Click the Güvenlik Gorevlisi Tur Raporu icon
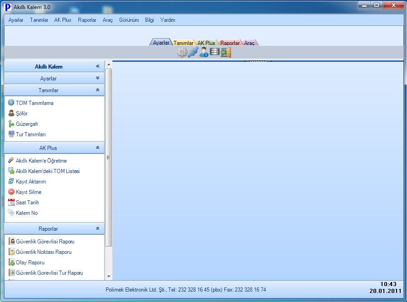The image size is (407, 302). pos(11,272)
